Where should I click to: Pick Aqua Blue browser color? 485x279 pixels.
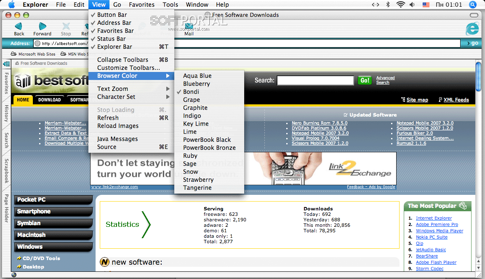(209, 76)
